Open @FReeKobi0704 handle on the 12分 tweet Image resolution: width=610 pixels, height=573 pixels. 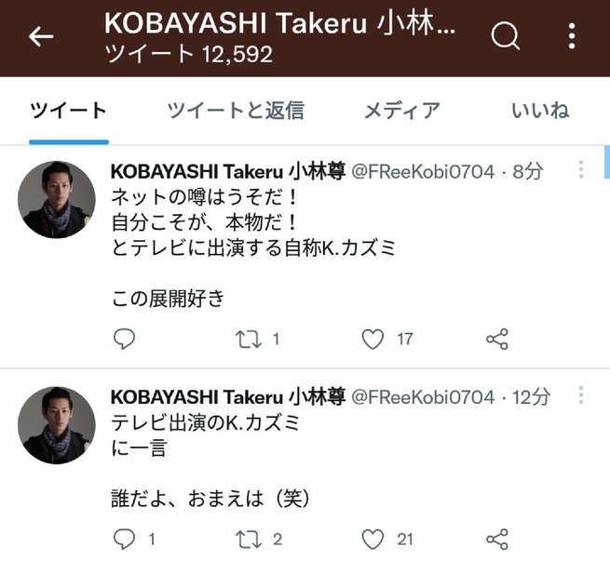422,397
